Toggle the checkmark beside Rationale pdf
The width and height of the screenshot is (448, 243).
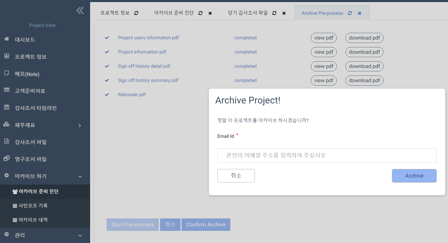107,94
